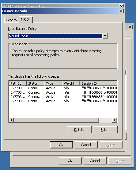Close the Device Details dialog

click(121, 11)
